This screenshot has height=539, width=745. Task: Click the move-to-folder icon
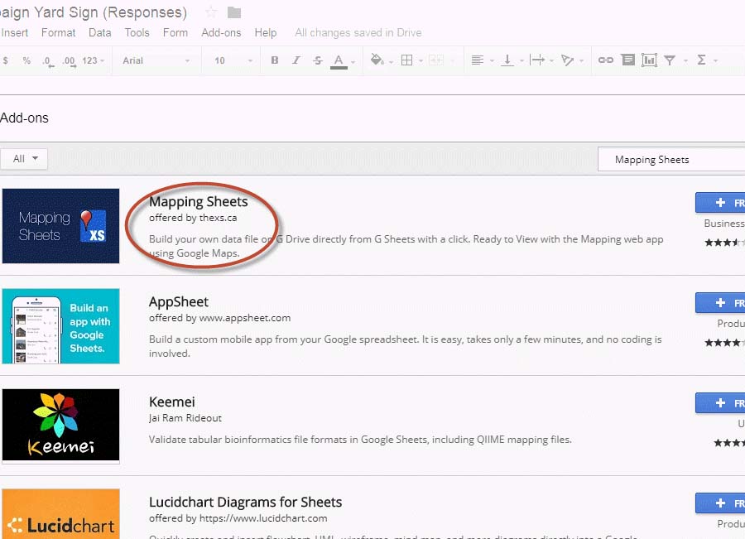234,12
